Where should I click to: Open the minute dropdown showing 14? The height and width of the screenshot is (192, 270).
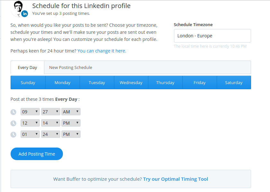pyautogui.click(x=51, y=123)
